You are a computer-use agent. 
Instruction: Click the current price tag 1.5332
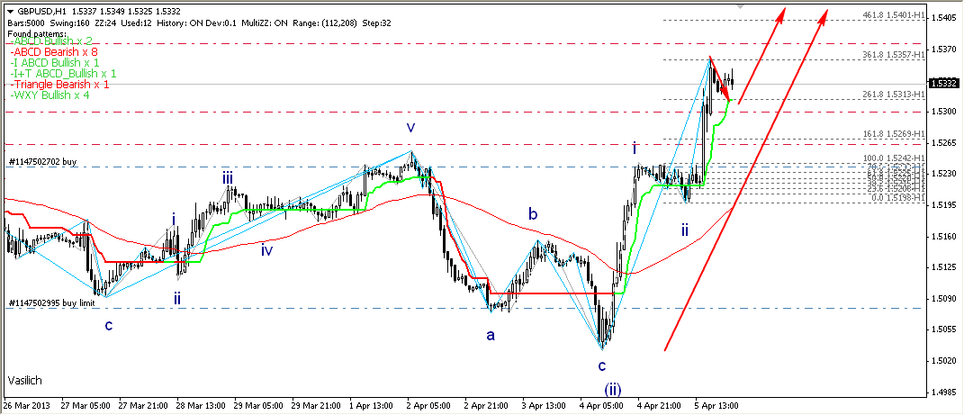click(x=945, y=83)
